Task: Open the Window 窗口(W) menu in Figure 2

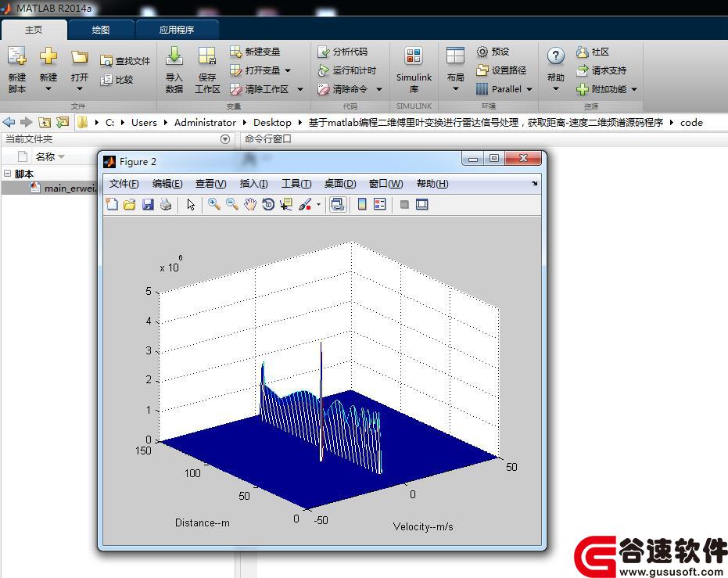Action: point(386,184)
